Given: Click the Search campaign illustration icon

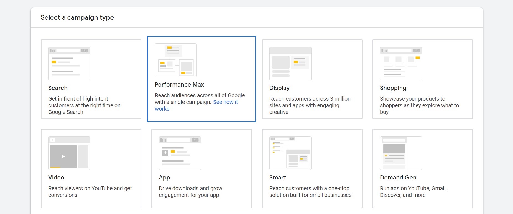Looking at the screenshot, I should [x=69, y=64].
